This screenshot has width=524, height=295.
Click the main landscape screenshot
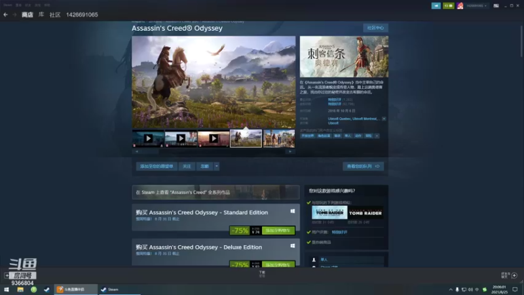point(214,82)
